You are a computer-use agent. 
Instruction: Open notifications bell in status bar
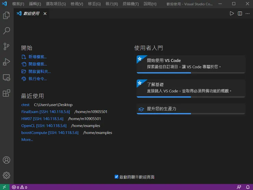(248, 187)
